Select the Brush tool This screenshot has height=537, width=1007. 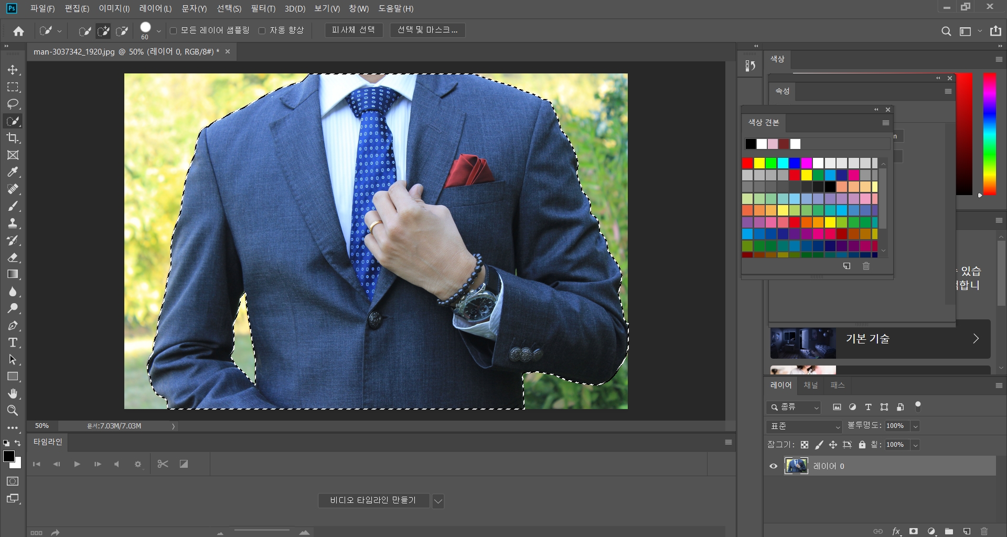pyautogui.click(x=13, y=206)
